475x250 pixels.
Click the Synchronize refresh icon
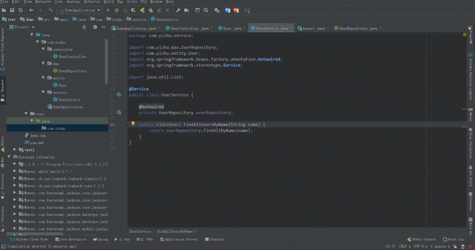20,10
